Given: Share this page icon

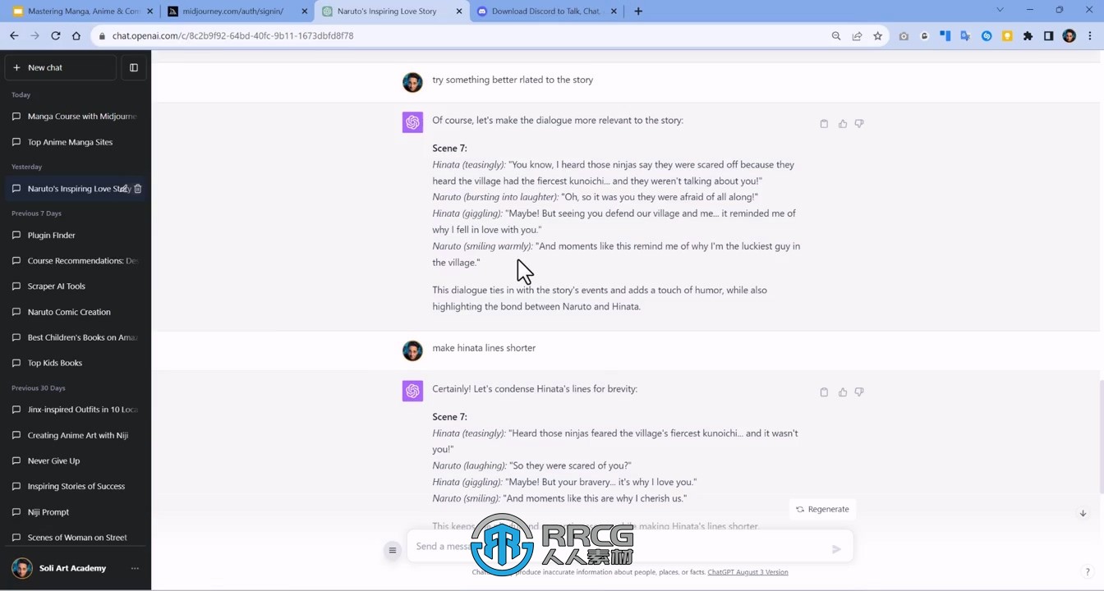Looking at the screenshot, I should tap(857, 36).
